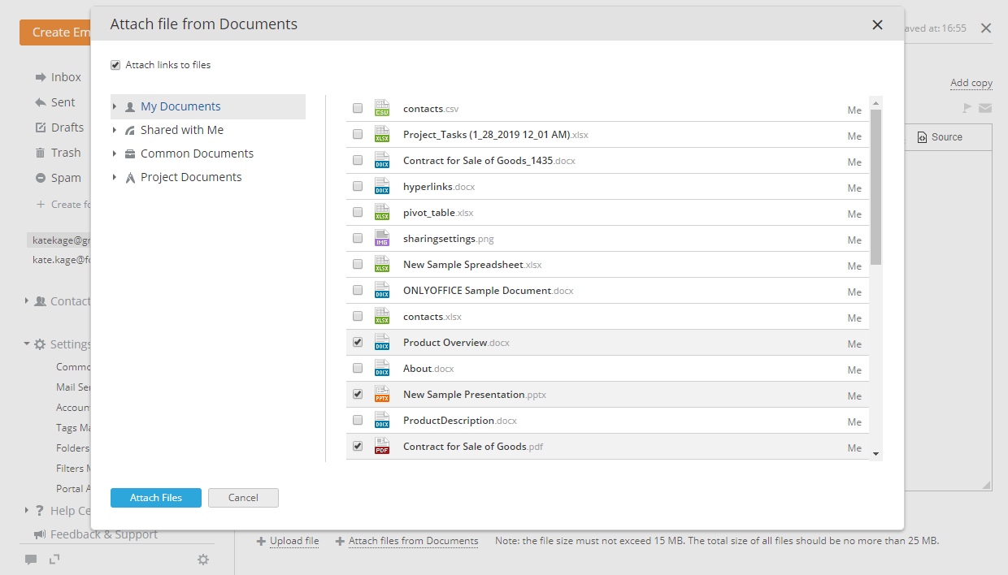Screen dimensions: 1008x575
Task: Click the Common Documents folder icon
Action: pyautogui.click(x=130, y=153)
